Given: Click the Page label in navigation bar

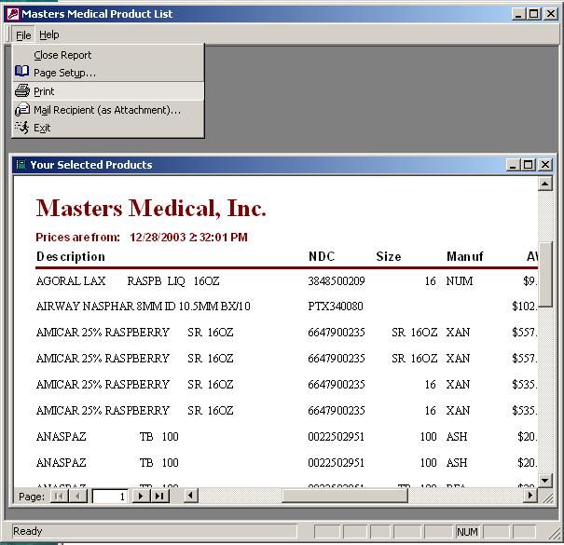Looking at the screenshot, I should point(32,497).
